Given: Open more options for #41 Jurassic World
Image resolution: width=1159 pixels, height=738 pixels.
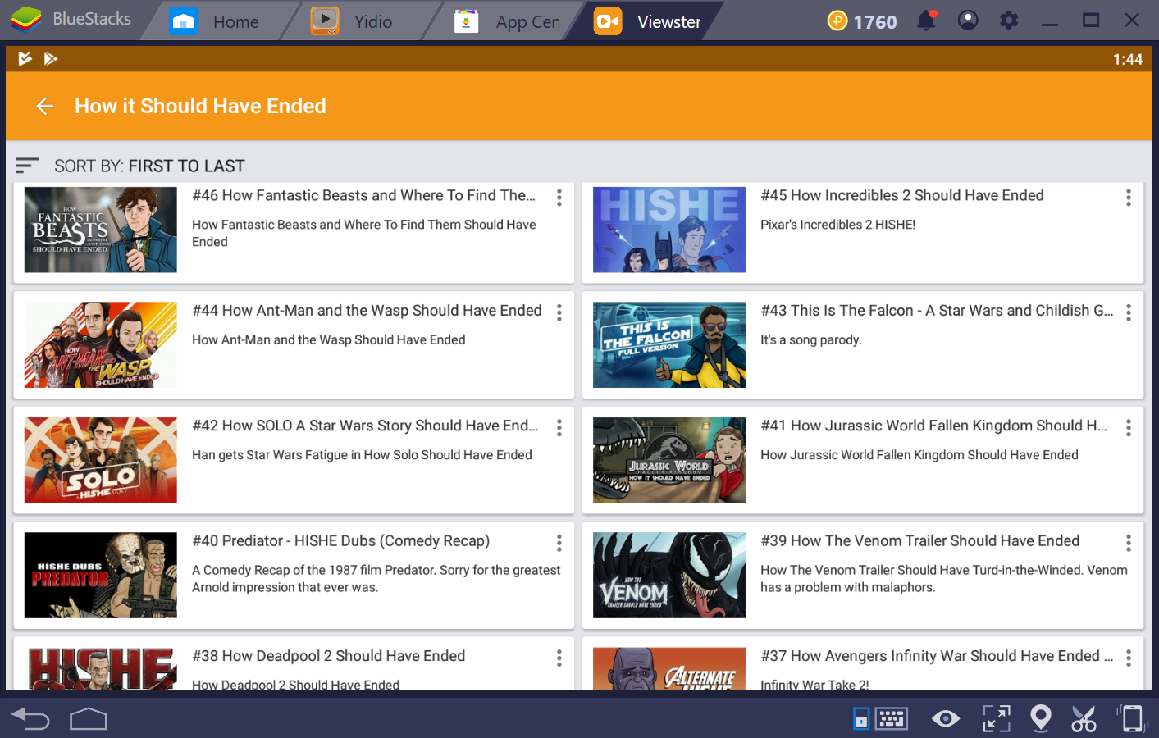Looking at the screenshot, I should pos(1129,427).
